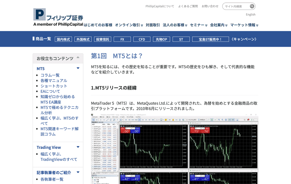Switch to English site version

251,14
